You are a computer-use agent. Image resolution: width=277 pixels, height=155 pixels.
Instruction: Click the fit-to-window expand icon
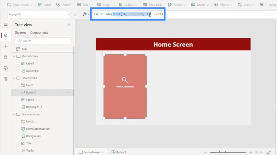pos(269,152)
